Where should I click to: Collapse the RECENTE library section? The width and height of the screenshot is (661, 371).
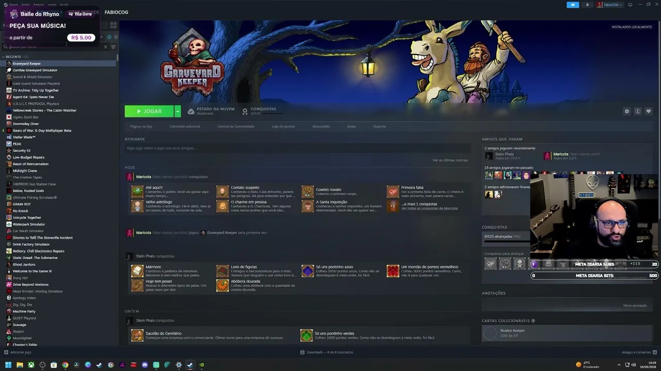coord(3,57)
